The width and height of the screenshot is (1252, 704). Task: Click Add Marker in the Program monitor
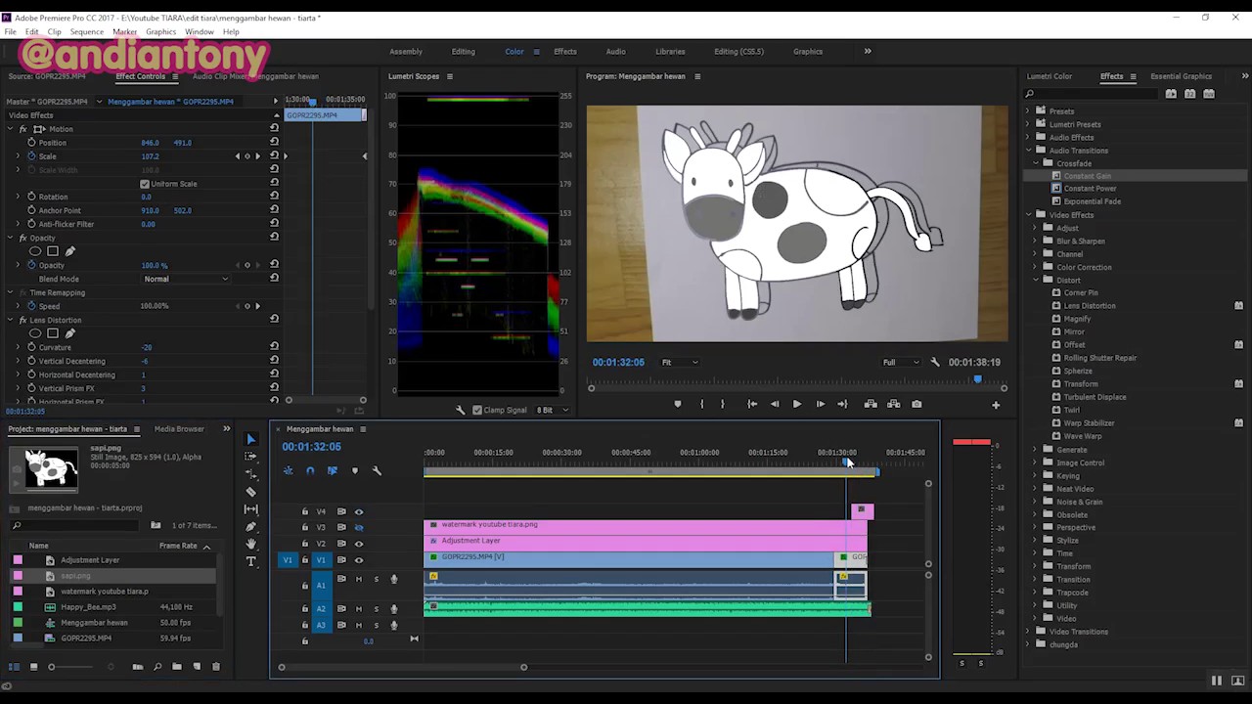pyautogui.click(x=677, y=404)
